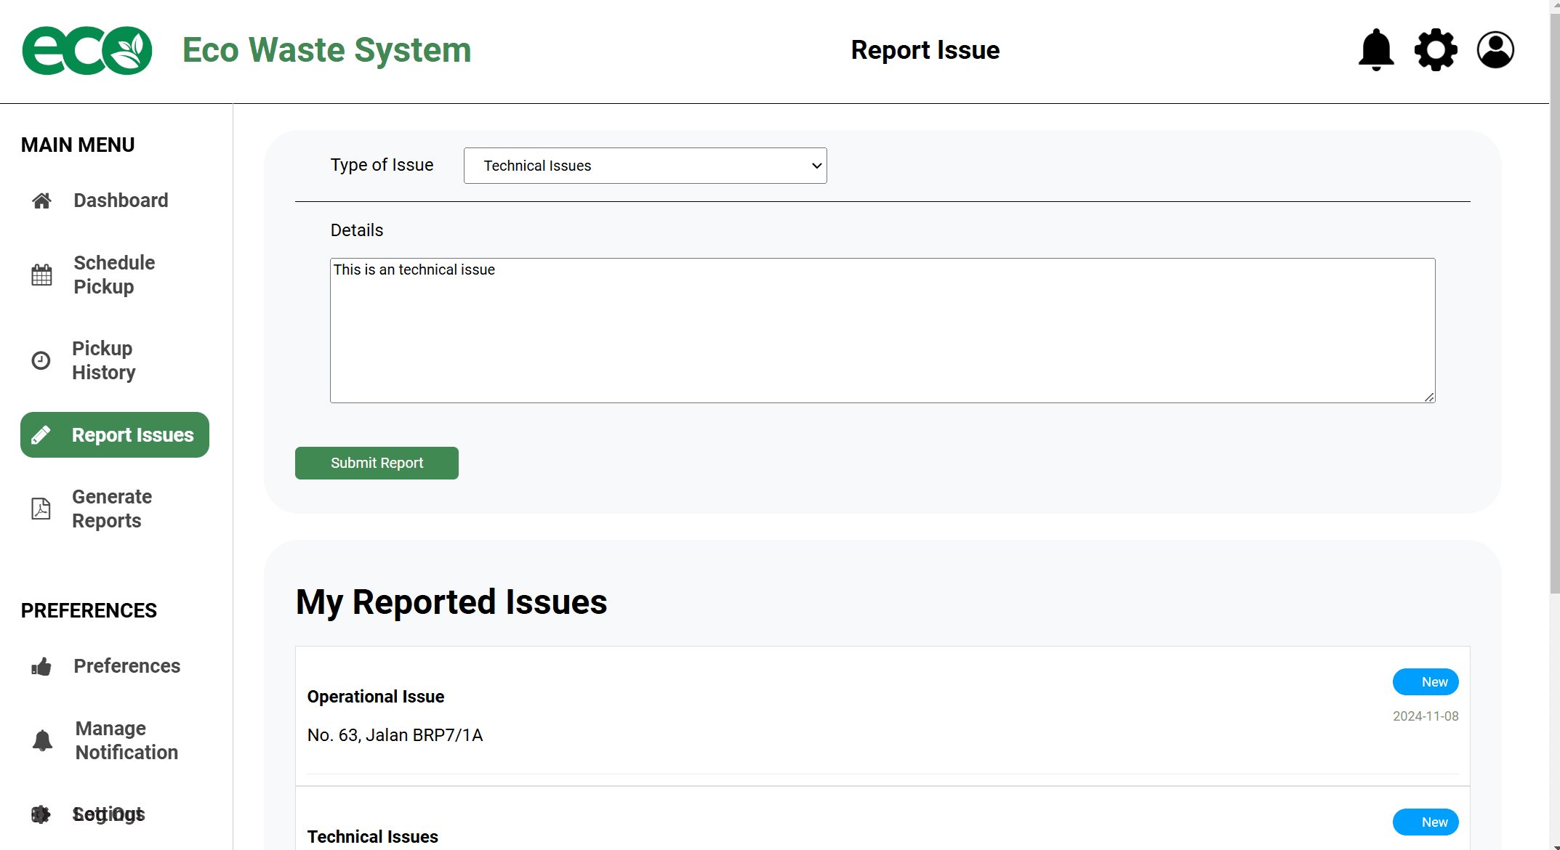1560x850 pixels.
Task: Select the text 'No. 63, Jalan BRP7/1A'
Action: (x=395, y=735)
